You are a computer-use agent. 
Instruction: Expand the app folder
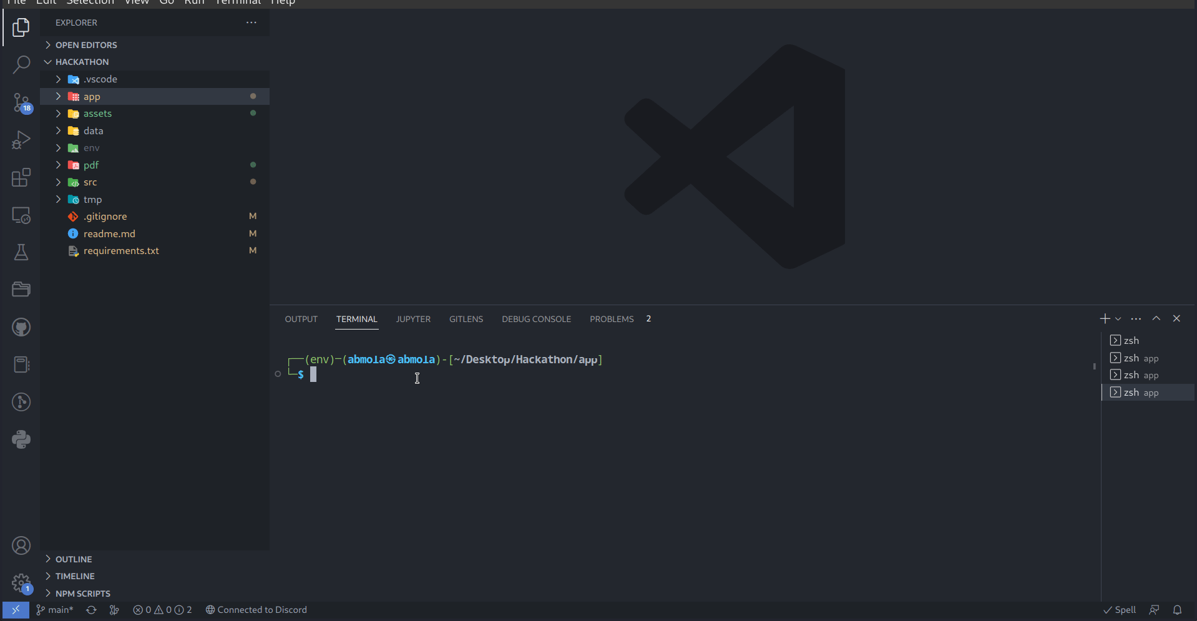click(x=155, y=96)
